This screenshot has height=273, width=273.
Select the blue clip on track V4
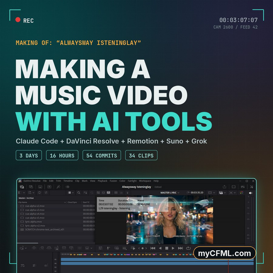point(157,263)
